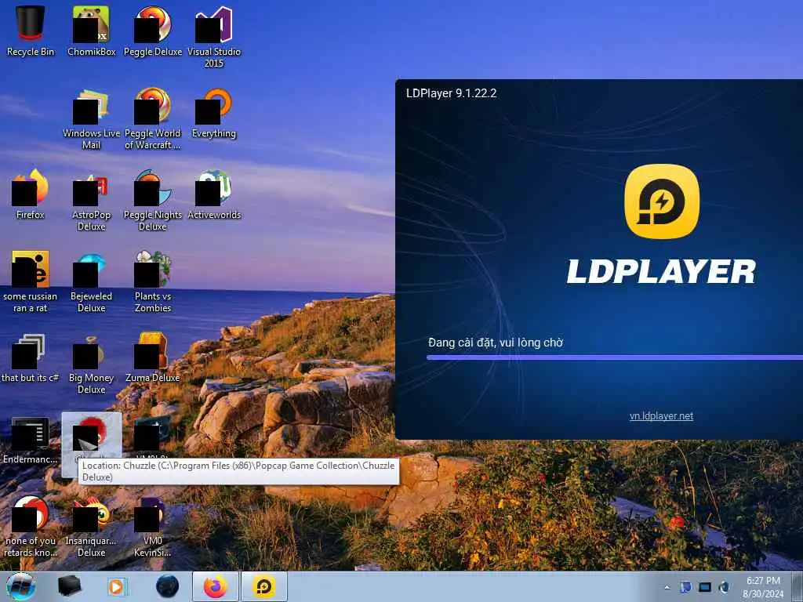803x602 pixels.
Task: Open the media player taskbar icon
Action: pos(118,586)
